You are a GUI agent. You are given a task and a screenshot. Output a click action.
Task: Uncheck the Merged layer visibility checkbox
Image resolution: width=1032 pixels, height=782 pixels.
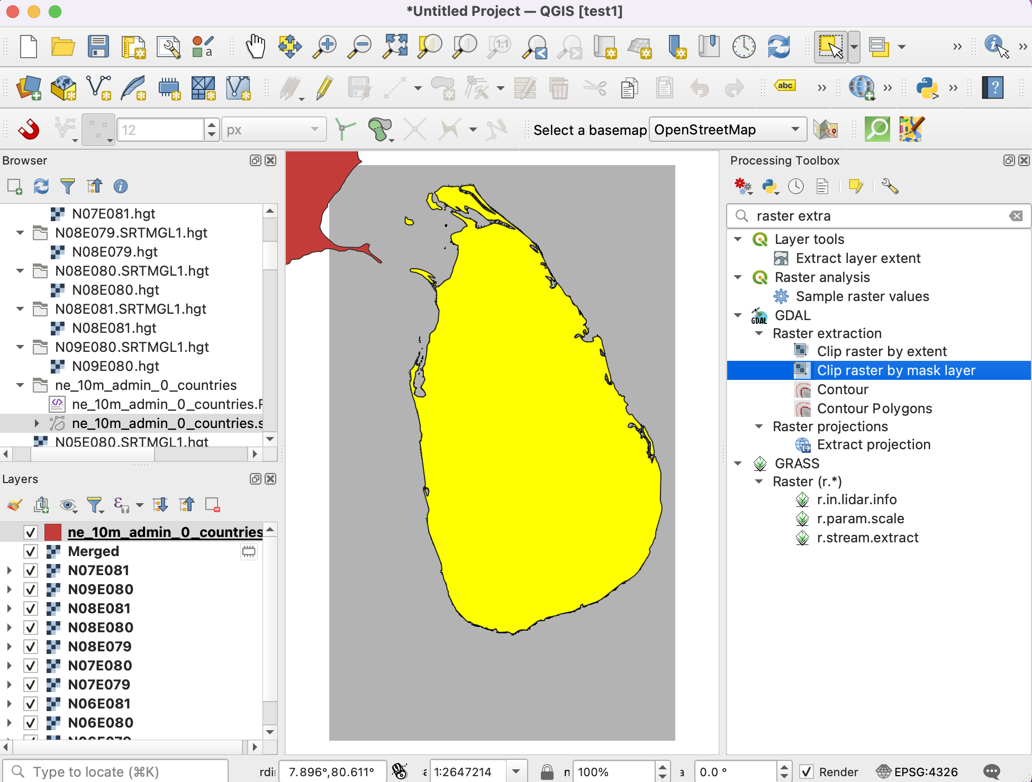[31, 551]
